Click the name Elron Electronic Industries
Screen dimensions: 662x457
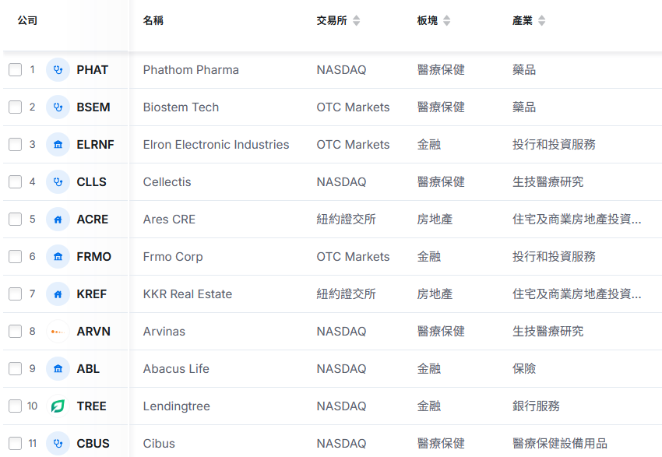tap(217, 145)
